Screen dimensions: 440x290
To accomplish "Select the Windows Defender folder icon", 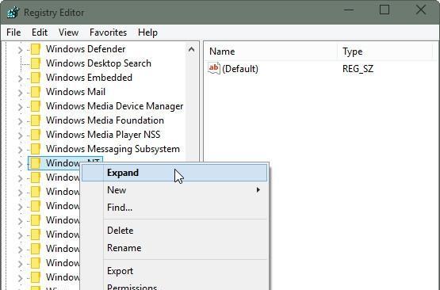I will pyautogui.click(x=36, y=49).
